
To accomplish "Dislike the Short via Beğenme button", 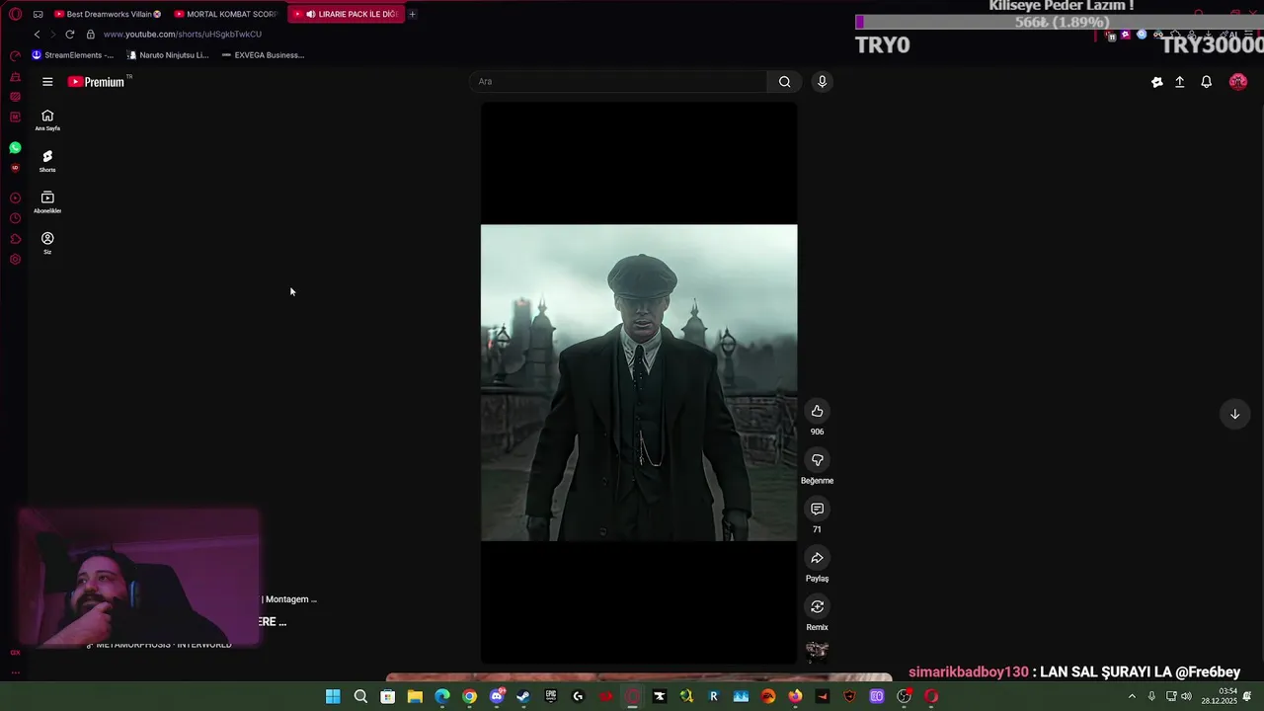I will point(817,460).
